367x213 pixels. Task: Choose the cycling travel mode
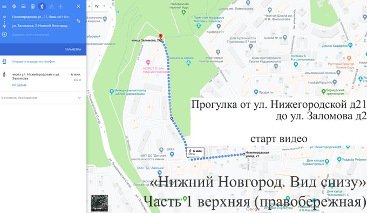(51, 6)
